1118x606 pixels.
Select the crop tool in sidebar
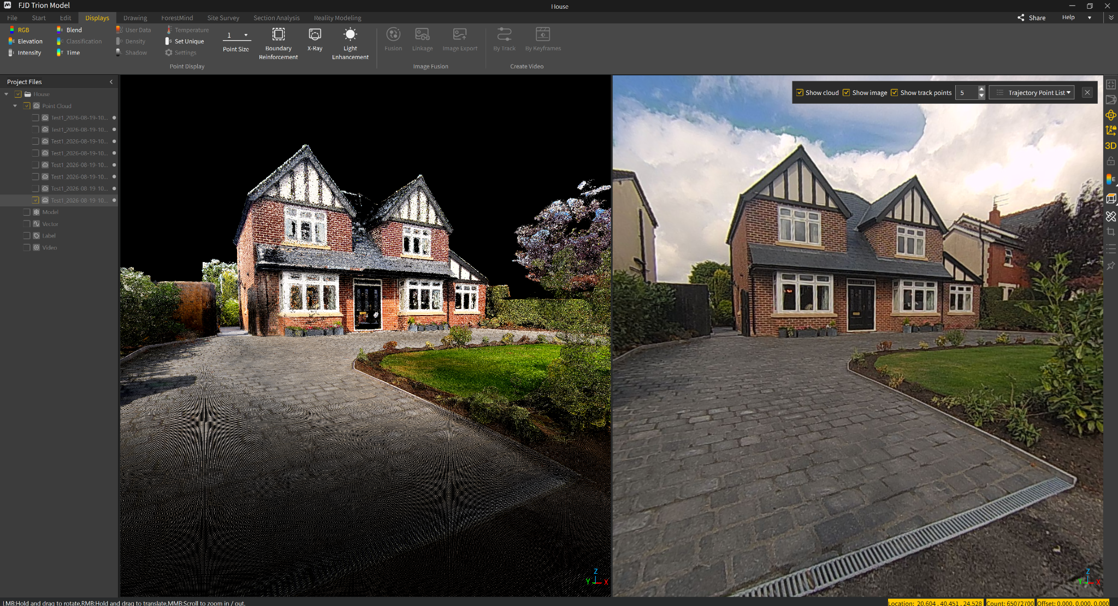point(1111,232)
